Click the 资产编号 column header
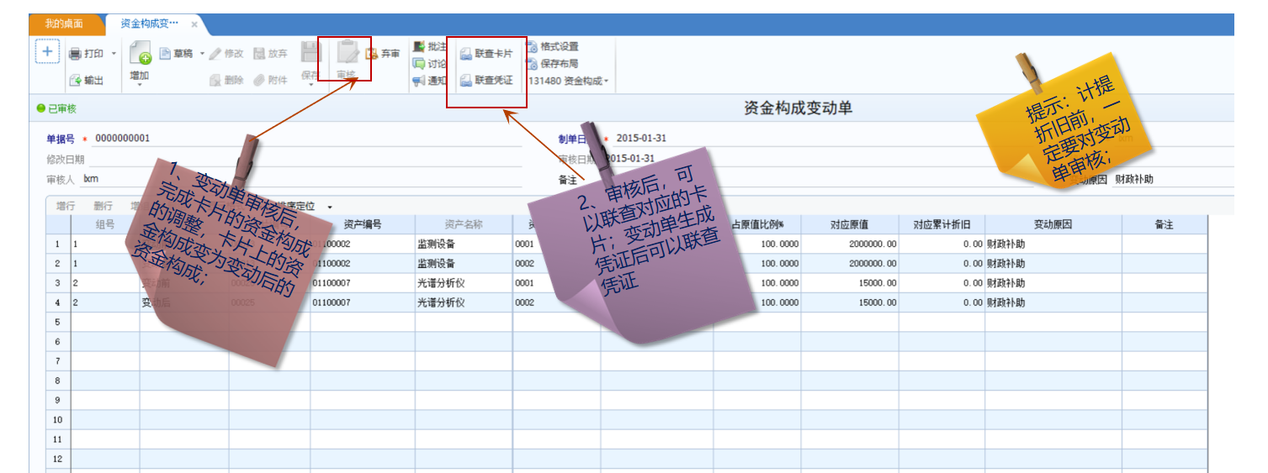This screenshot has width=1268, height=473. click(x=363, y=224)
